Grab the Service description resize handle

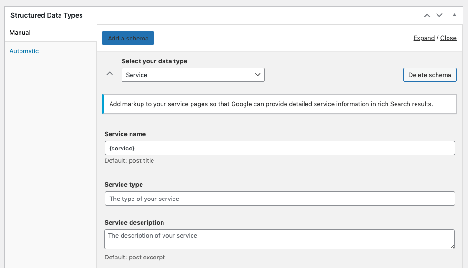(452, 246)
